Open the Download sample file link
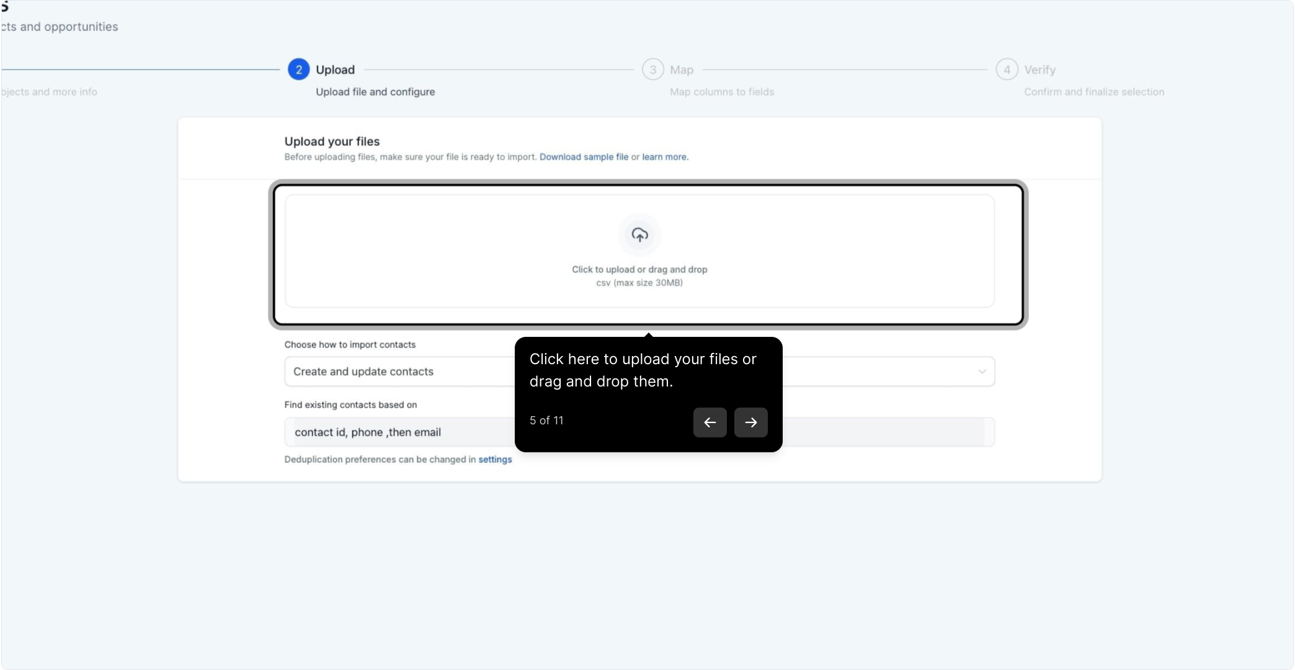The image size is (1295, 670). point(584,157)
